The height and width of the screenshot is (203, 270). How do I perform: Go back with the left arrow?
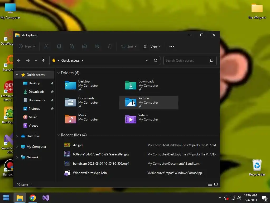19,61
